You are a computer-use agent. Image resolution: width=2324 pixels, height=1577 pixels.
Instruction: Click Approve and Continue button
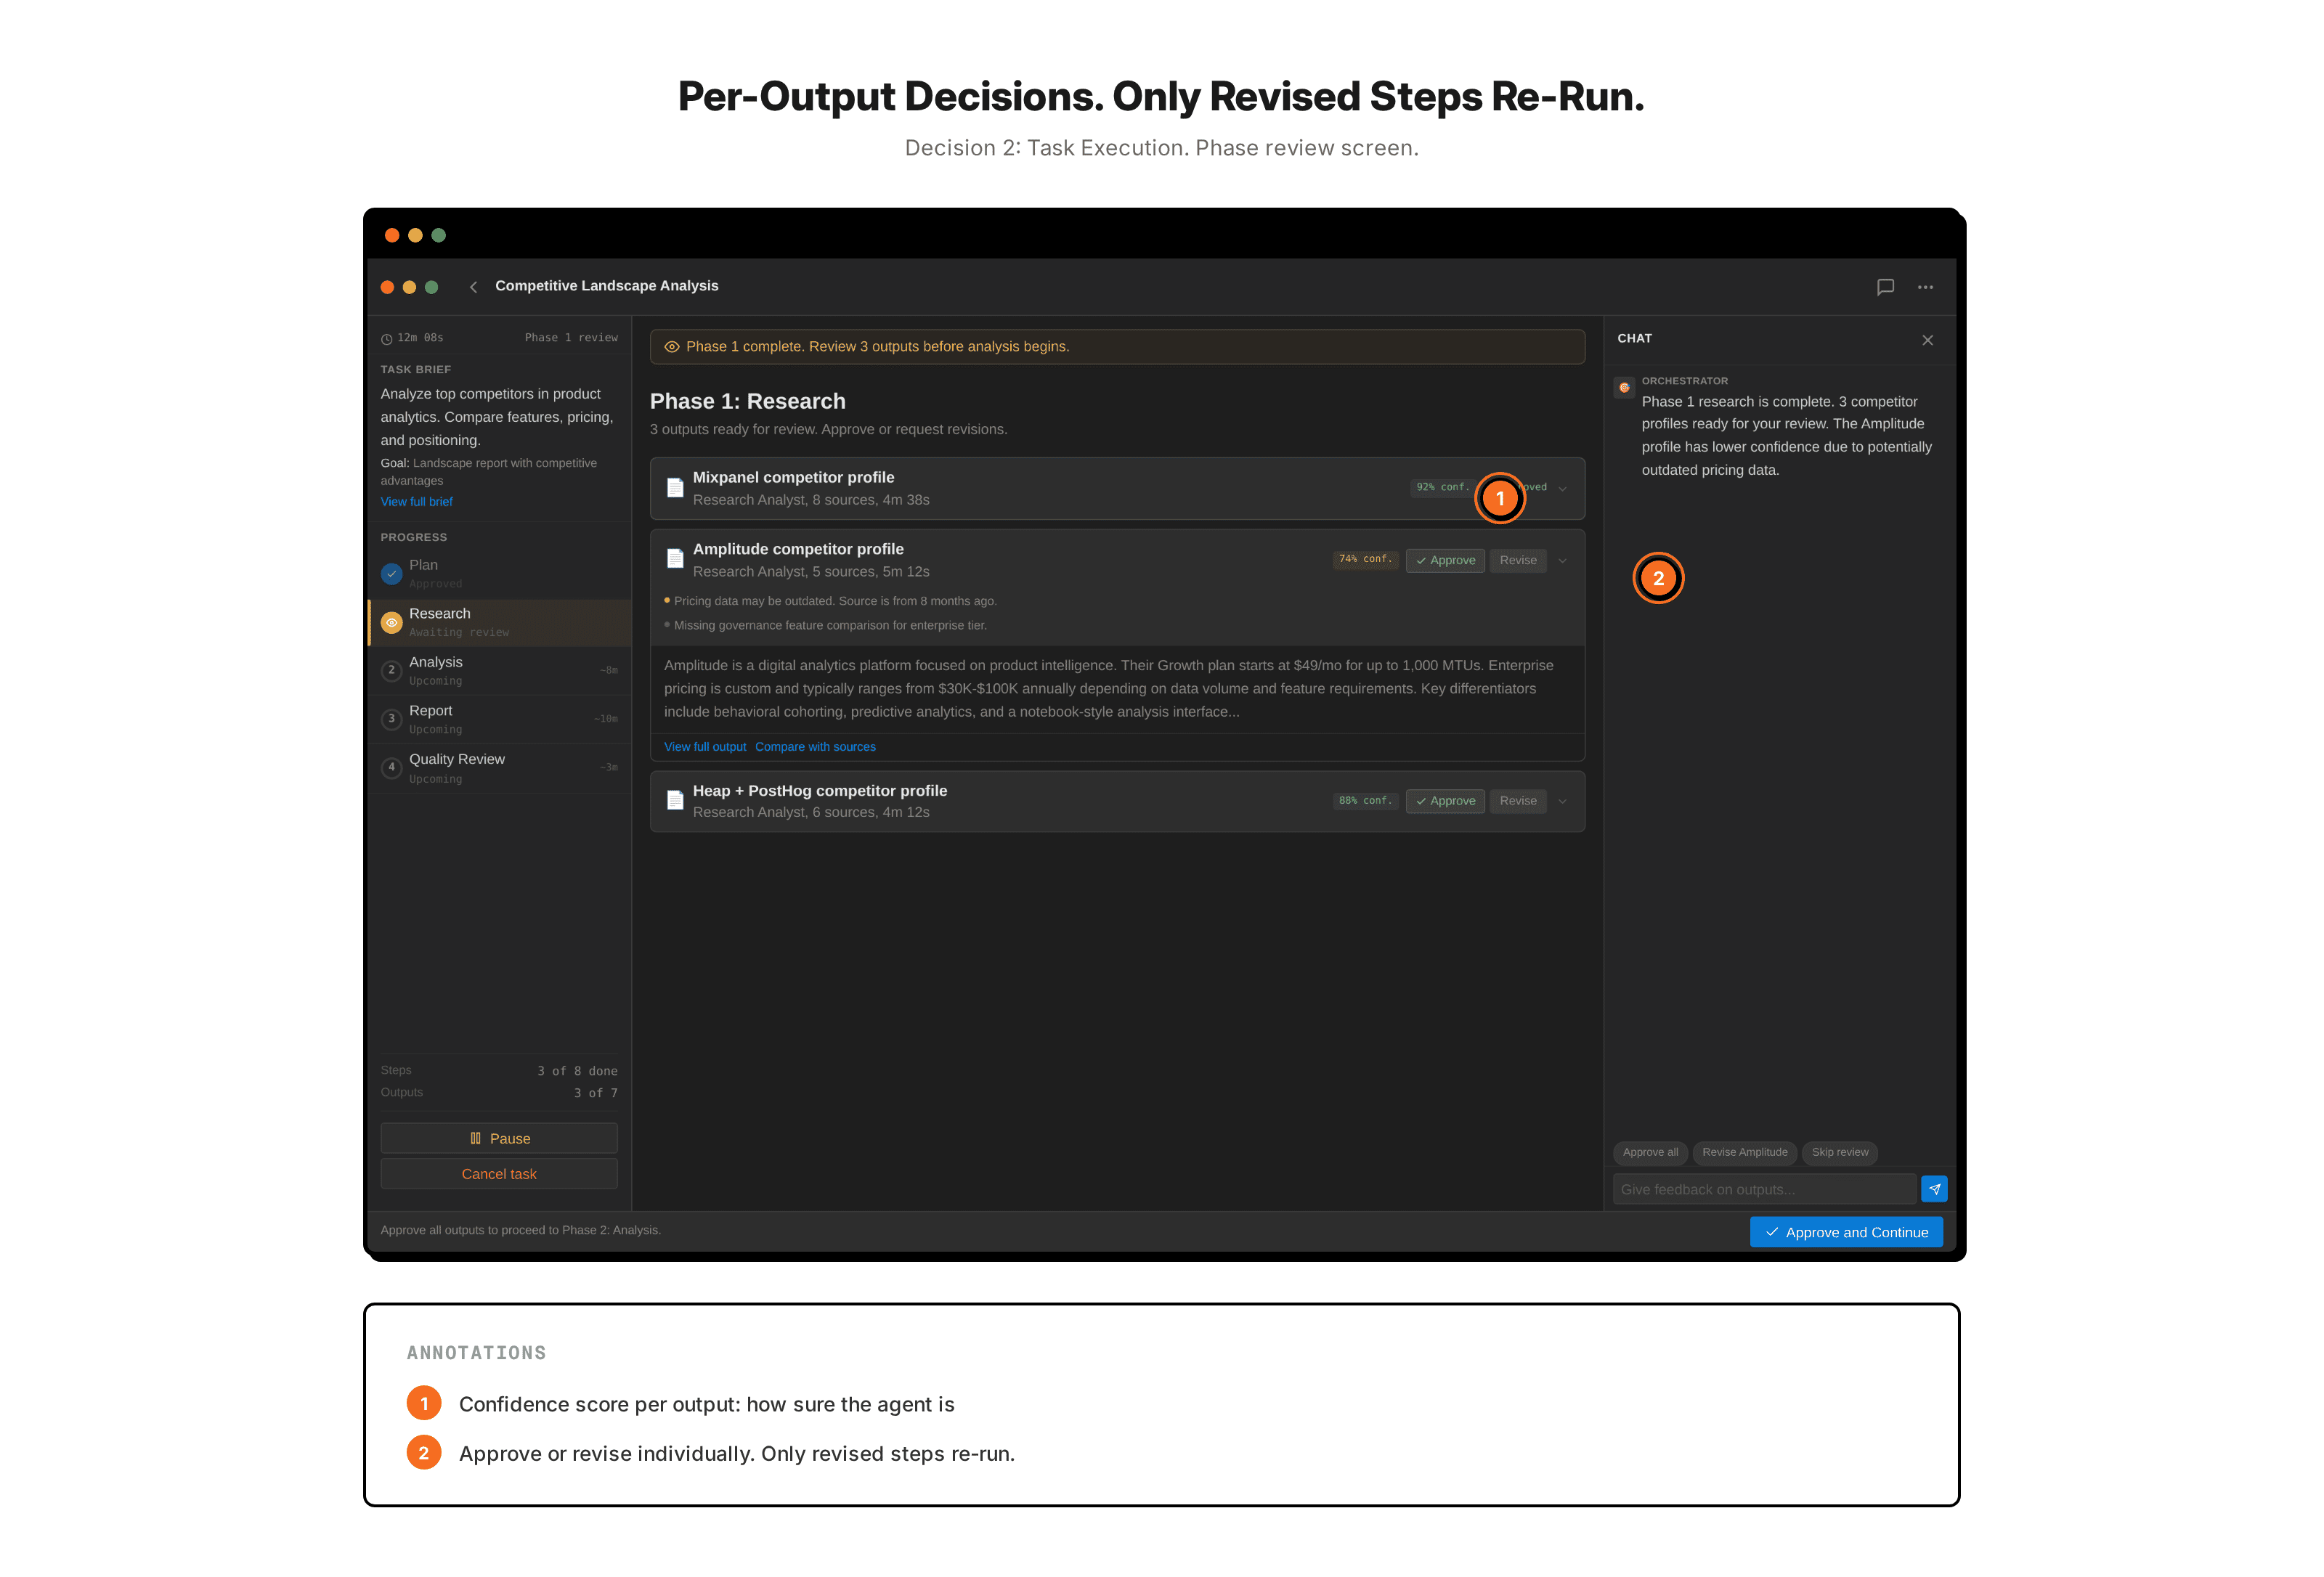pos(1846,1232)
